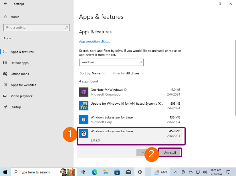The width and height of the screenshot is (236, 176).
Task: Click penguin icon of 459 MB WSL entry
Action: click(x=84, y=133)
